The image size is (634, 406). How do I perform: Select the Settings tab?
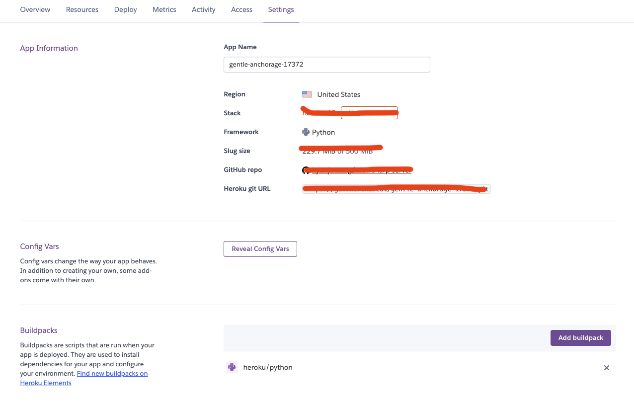pos(281,9)
